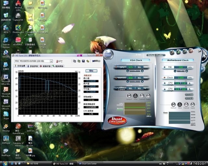The height and width of the screenshot is (166, 208).
Task: Click HD Tune's copy screenshot icon
Action: click(x=79, y=61)
